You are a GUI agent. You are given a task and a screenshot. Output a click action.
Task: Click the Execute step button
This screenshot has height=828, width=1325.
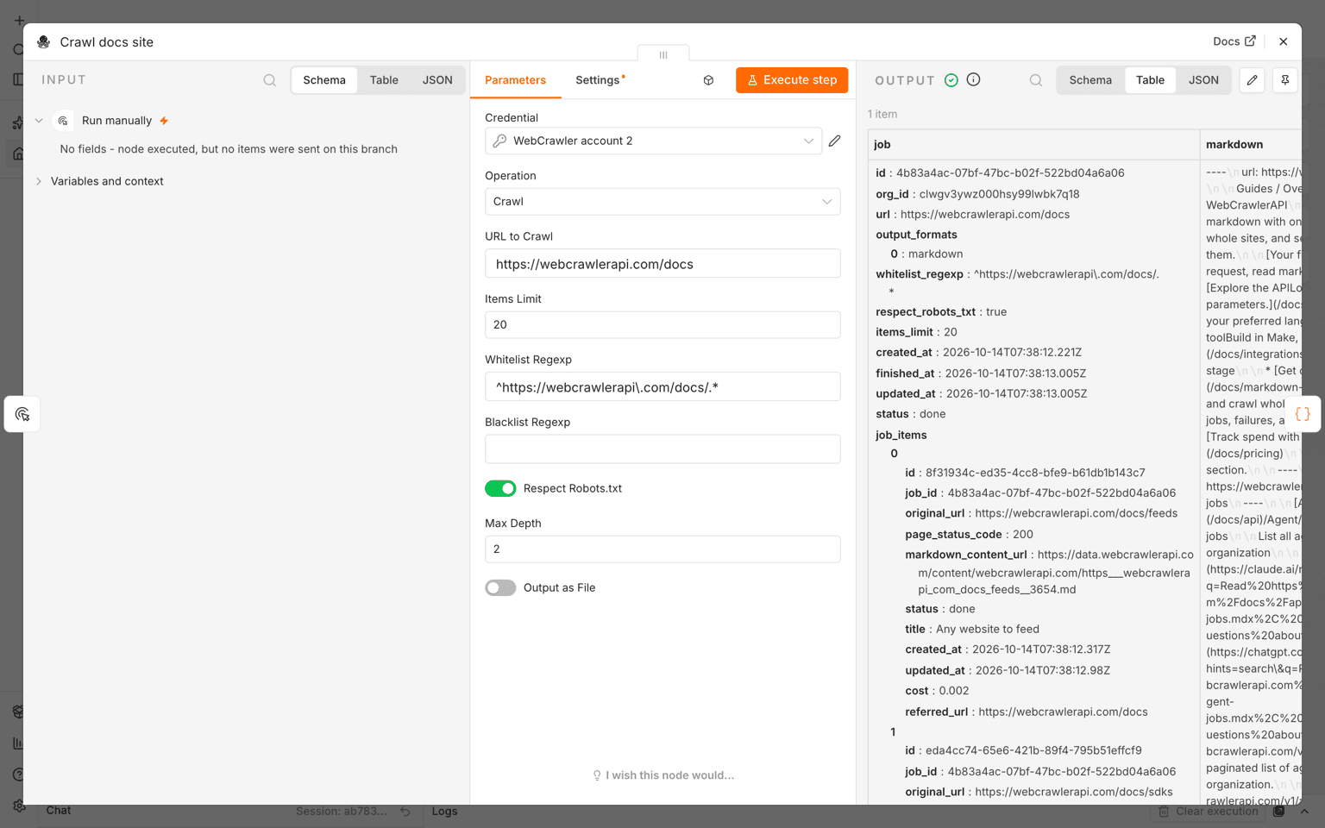(x=792, y=80)
